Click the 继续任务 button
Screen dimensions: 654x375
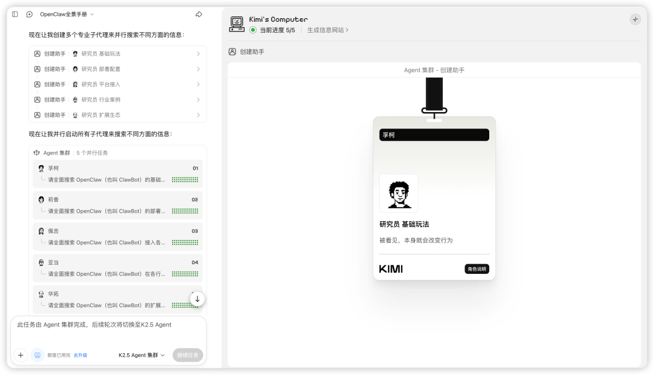click(188, 356)
